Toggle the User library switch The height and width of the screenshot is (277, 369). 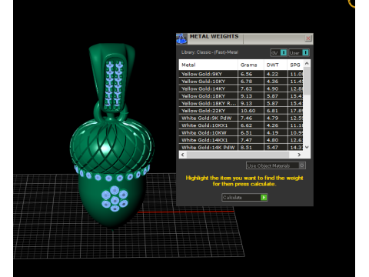[299, 52]
